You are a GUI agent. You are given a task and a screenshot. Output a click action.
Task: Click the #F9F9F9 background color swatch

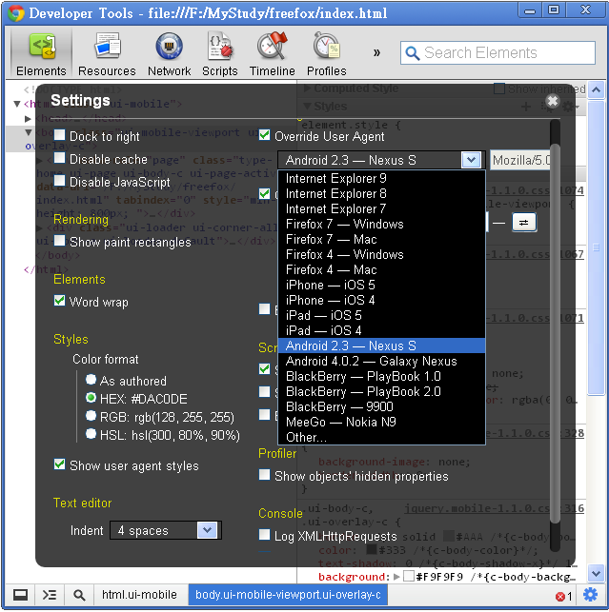409,577
